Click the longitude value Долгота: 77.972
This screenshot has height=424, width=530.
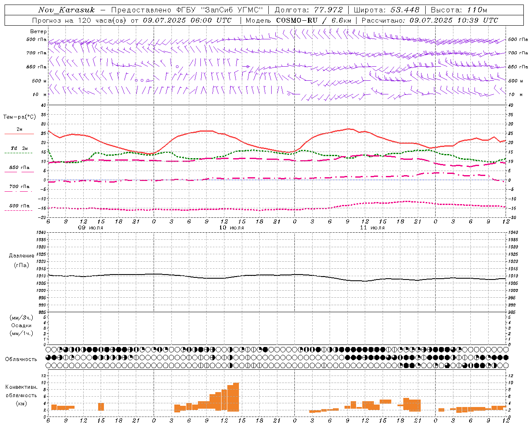pos(309,10)
